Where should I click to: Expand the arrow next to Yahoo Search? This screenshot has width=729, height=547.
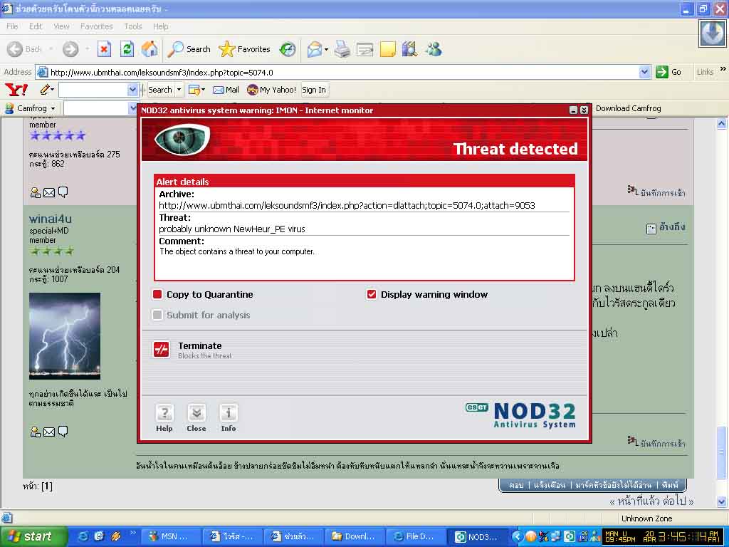click(179, 90)
